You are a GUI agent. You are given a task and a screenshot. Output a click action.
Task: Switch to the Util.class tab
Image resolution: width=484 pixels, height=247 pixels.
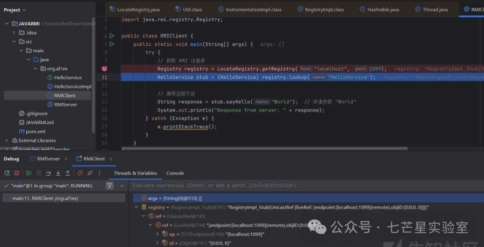pyautogui.click(x=189, y=9)
